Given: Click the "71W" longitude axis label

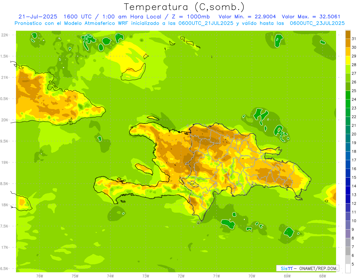Looking at the screenshot, I should pos(216,276).
